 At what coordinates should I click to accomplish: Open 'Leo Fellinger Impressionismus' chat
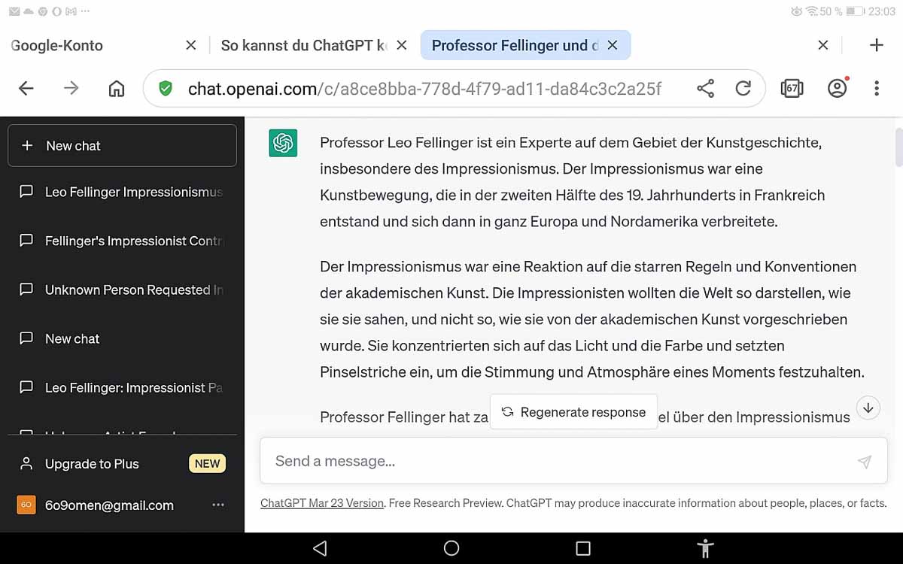tap(122, 192)
